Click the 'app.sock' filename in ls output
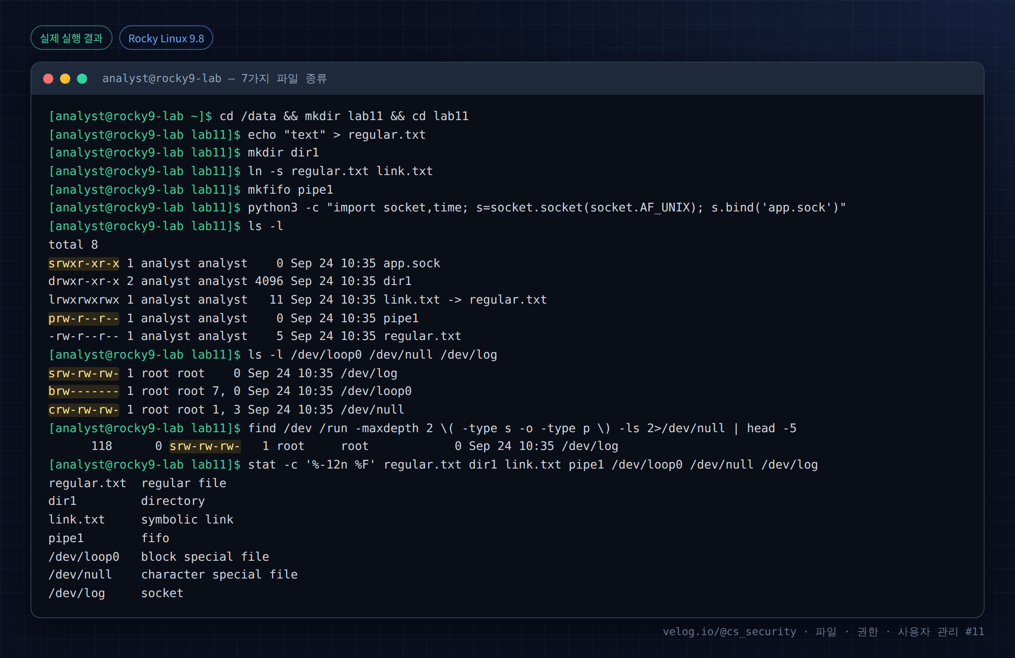The height and width of the screenshot is (658, 1015). (x=411, y=263)
